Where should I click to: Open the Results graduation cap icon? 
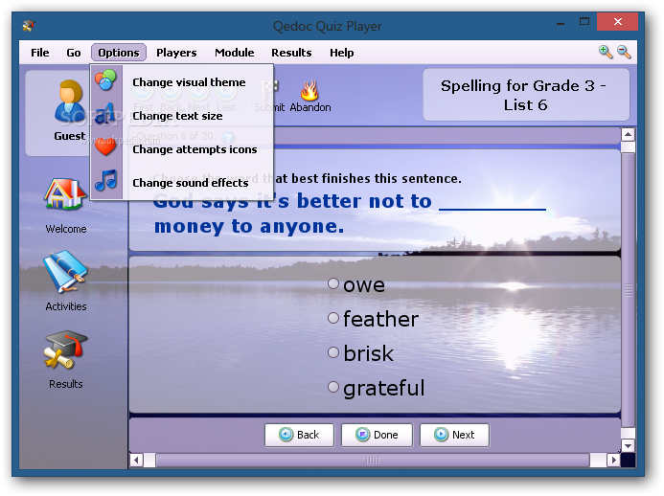[x=65, y=349]
